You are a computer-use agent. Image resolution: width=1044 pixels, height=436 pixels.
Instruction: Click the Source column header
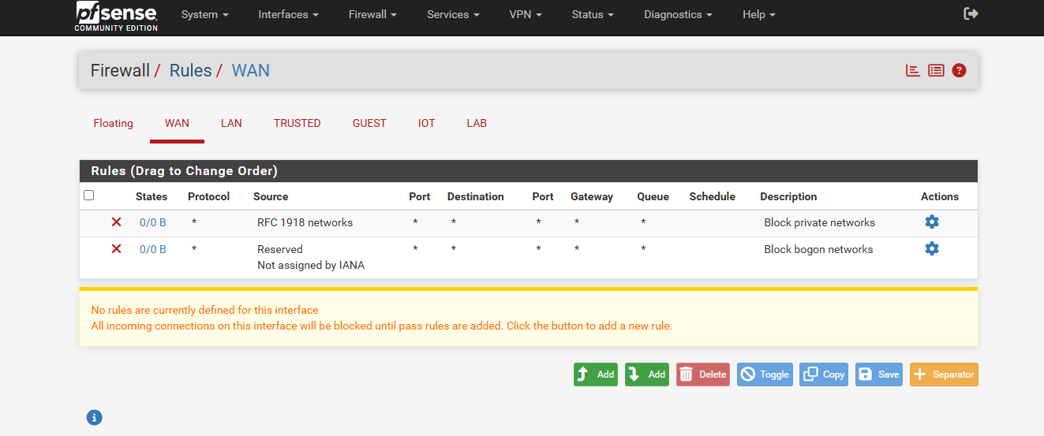coord(271,196)
